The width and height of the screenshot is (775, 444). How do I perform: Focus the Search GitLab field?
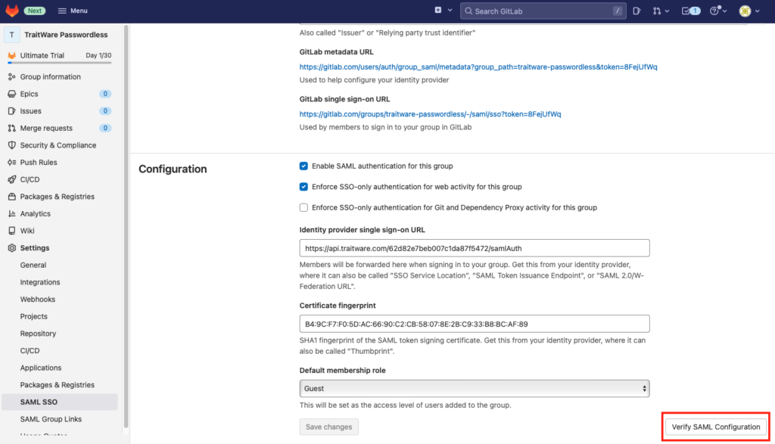click(543, 11)
